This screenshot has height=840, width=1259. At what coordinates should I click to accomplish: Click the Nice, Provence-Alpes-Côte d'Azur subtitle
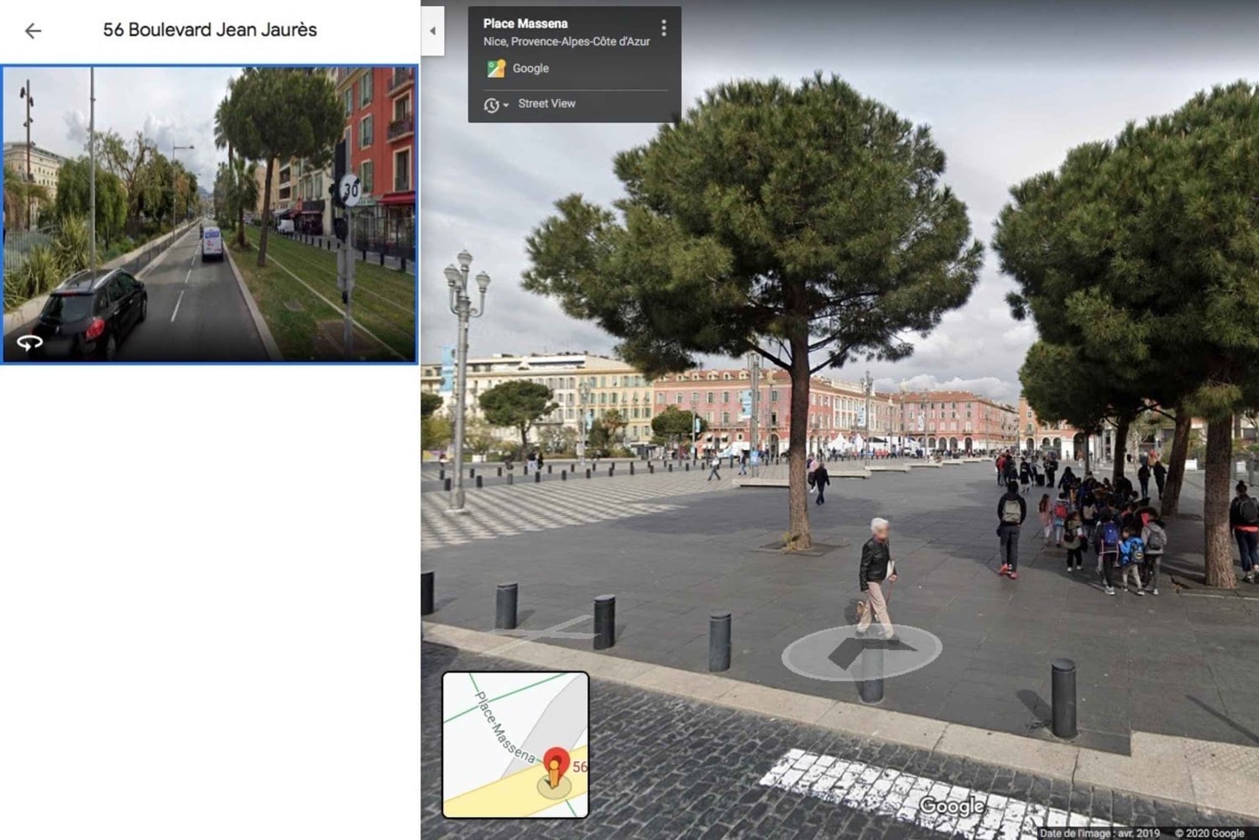(x=567, y=41)
